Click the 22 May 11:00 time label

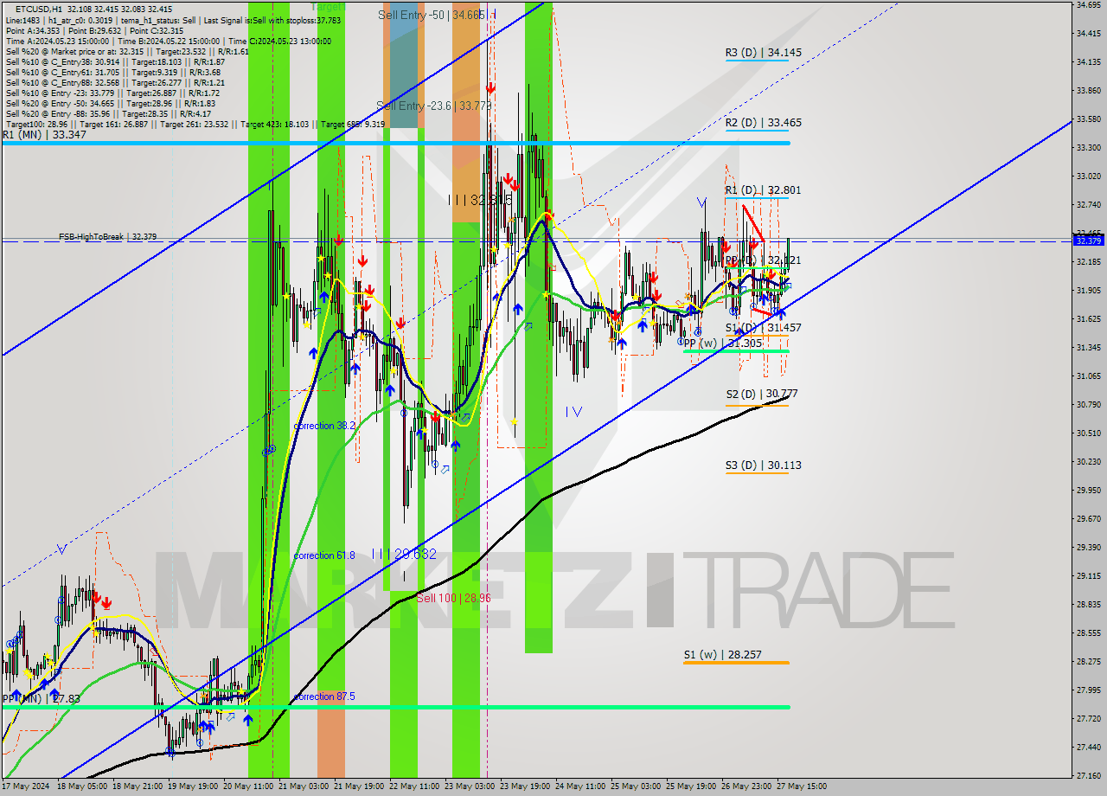413,786
